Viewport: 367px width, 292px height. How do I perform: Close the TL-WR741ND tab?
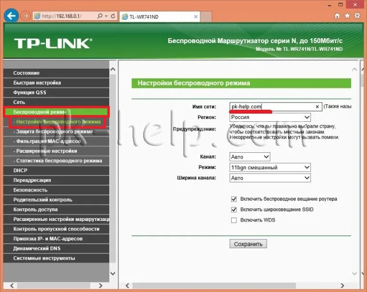(196, 16)
